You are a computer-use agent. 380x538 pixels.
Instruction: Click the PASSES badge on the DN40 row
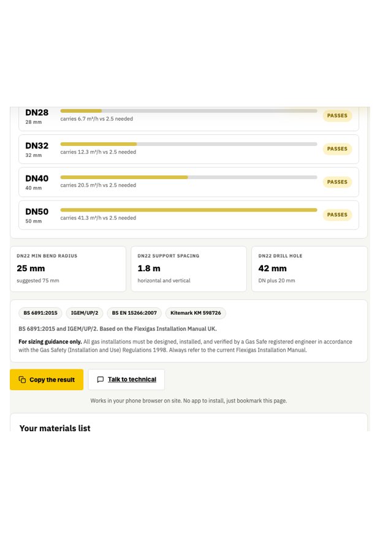pyautogui.click(x=337, y=182)
